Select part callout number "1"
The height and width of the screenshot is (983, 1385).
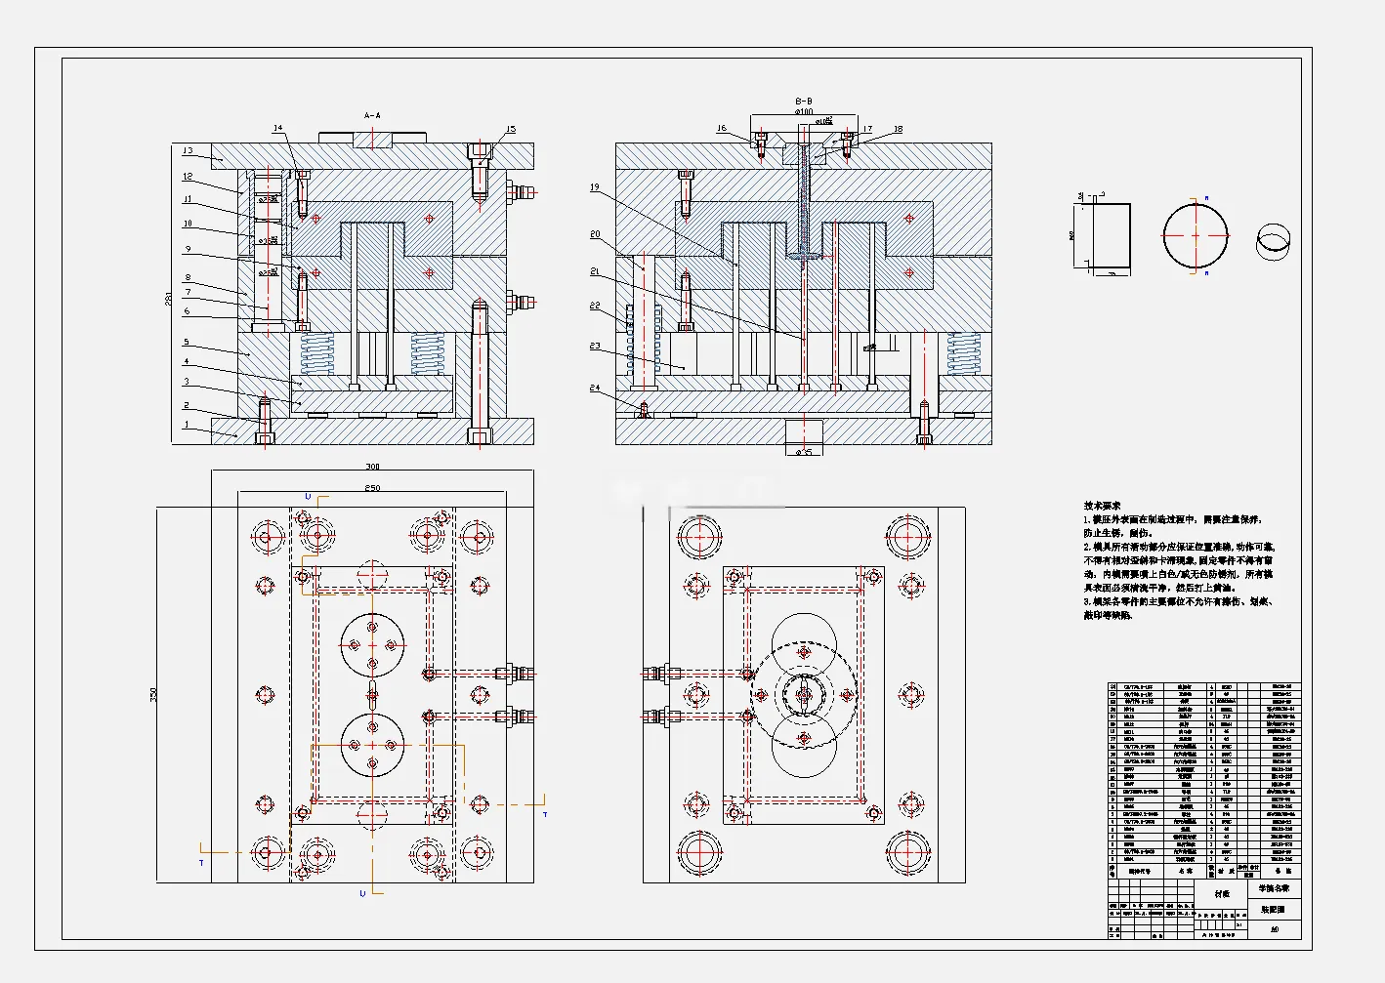click(187, 425)
